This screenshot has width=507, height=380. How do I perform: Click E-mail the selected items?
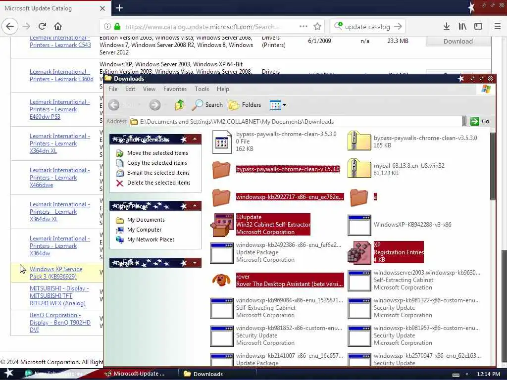[158, 173]
